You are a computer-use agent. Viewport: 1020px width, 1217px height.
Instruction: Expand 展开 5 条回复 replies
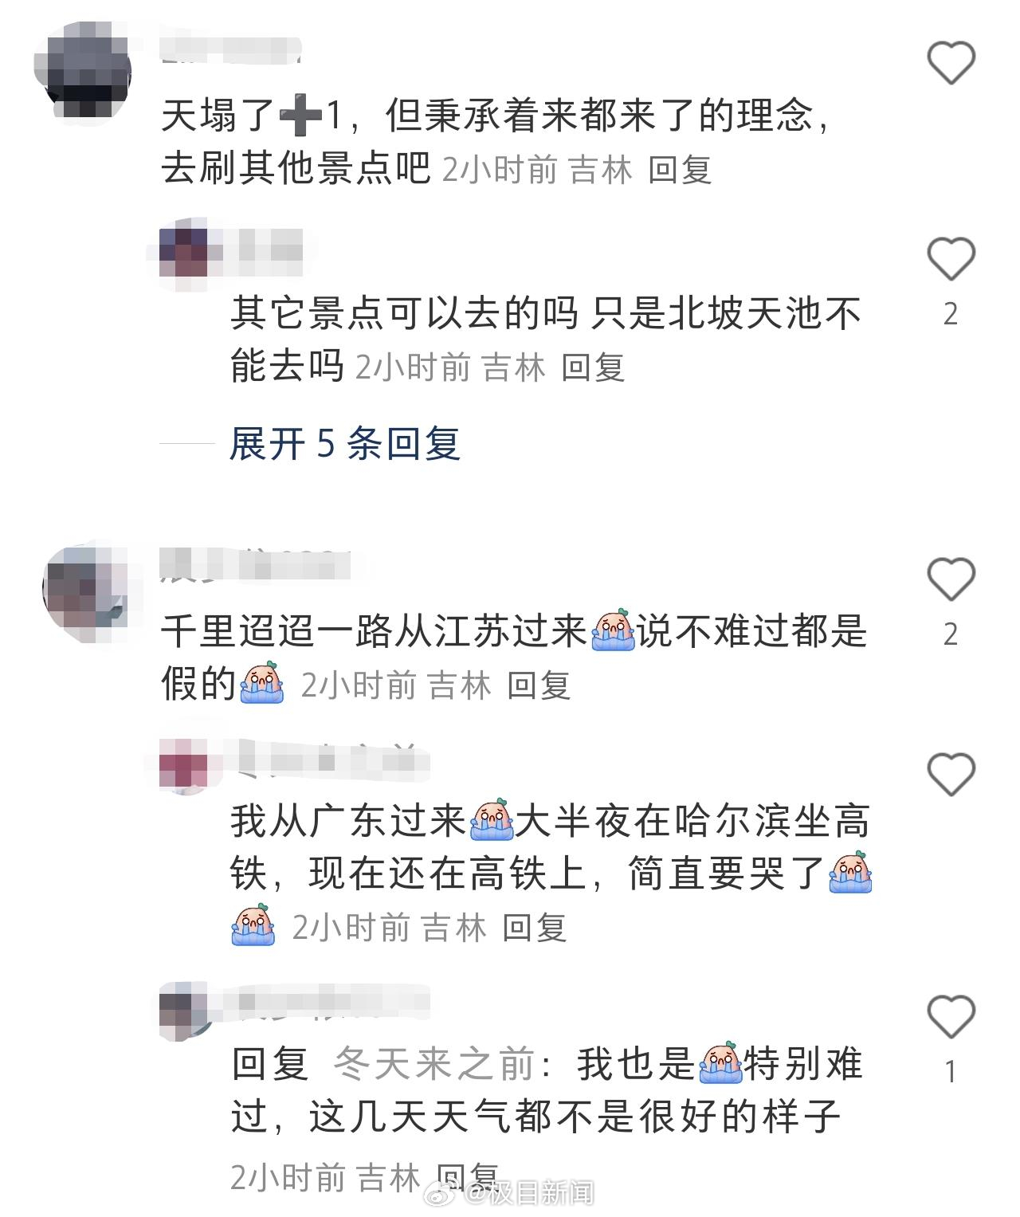click(x=345, y=443)
